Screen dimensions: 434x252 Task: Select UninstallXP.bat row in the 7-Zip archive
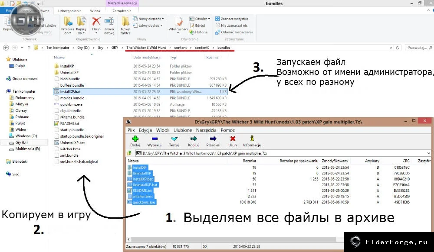(145, 184)
